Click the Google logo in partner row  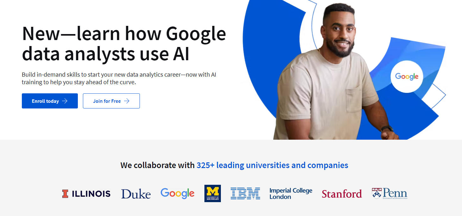[x=178, y=193]
